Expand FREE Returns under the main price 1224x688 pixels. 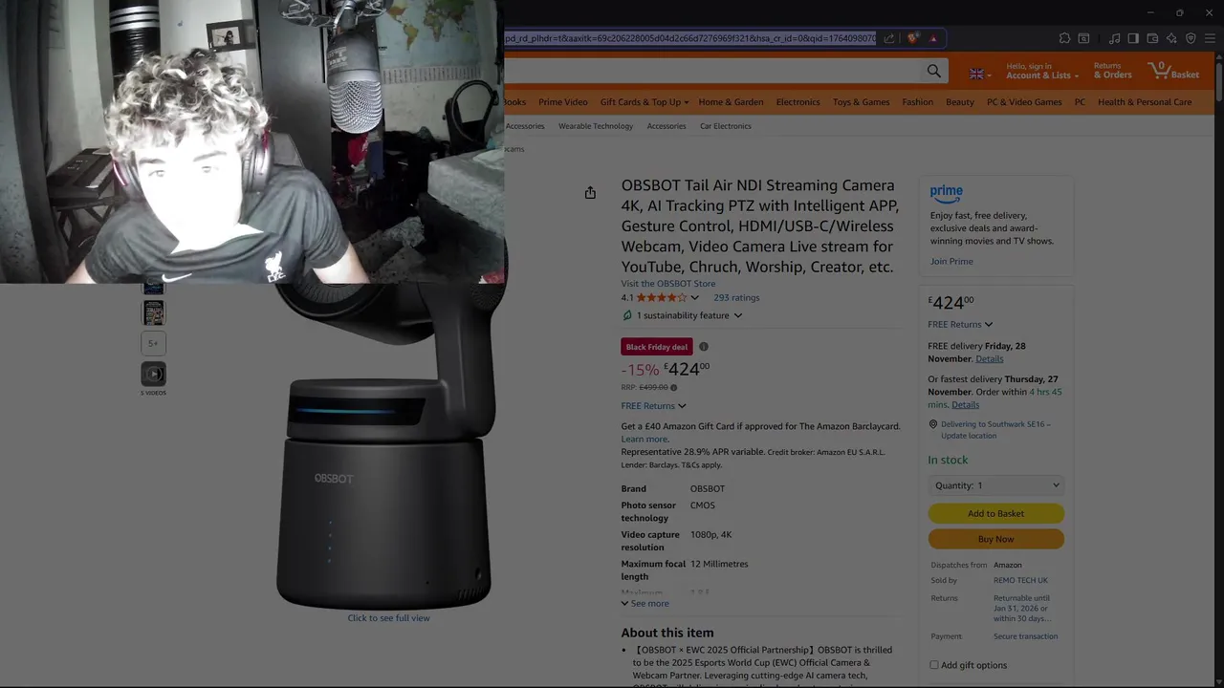point(653,406)
